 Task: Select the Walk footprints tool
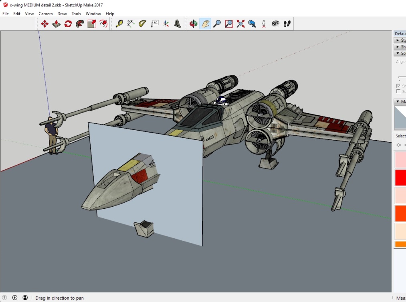pos(287,24)
